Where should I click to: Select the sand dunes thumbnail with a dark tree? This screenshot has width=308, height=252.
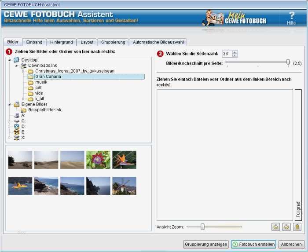click(x=20, y=160)
